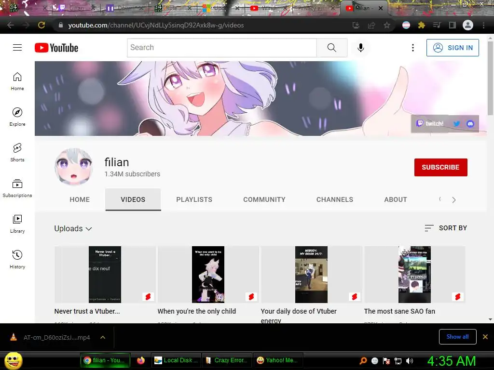Image resolution: width=494 pixels, height=370 pixels.
Task: Open the ABOUT tab
Action: coord(396,199)
